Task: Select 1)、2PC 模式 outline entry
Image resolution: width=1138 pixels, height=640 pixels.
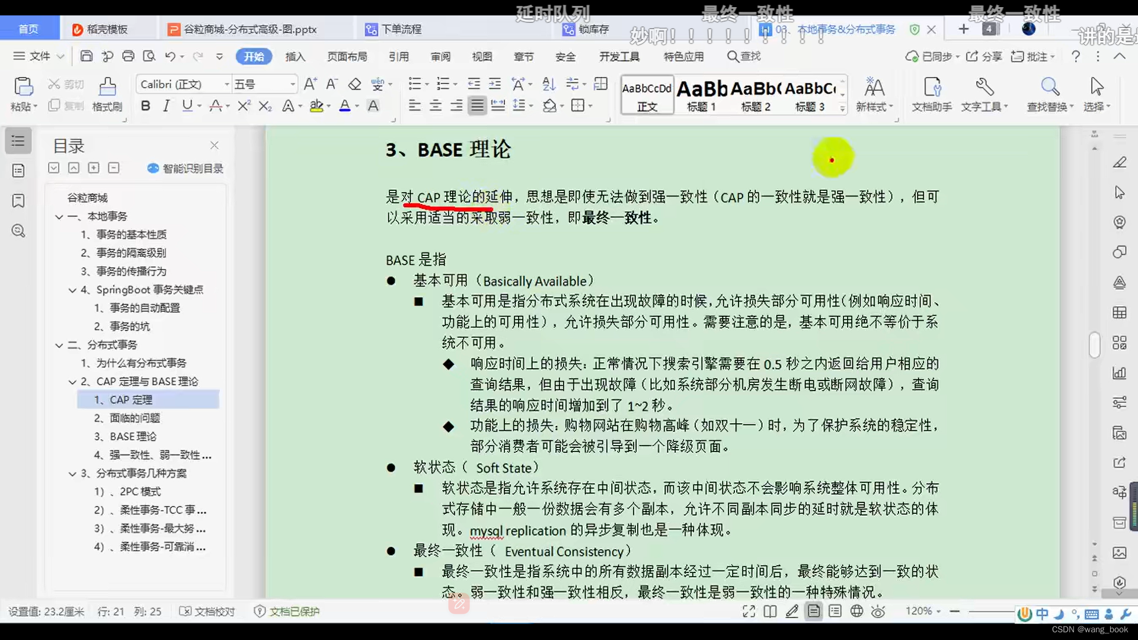Action: (x=127, y=492)
